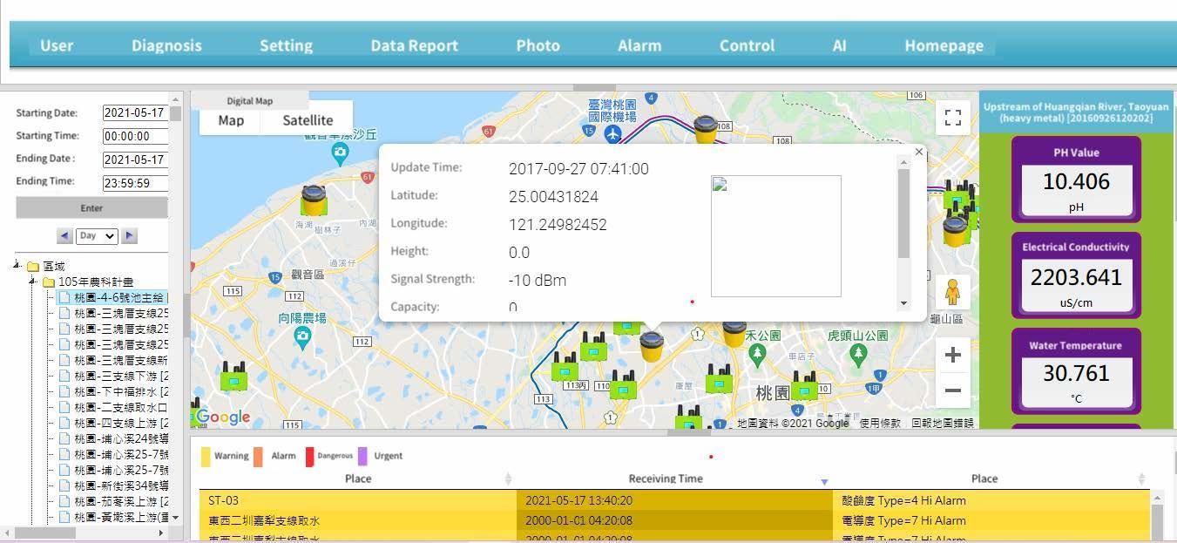Click the PH Value 10.406 reading card
Image resolution: width=1177 pixels, height=543 pixels.
1076,179
